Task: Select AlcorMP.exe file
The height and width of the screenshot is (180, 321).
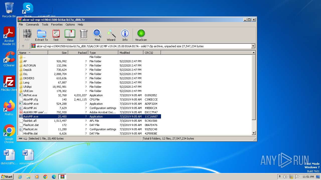Action: 90,104
